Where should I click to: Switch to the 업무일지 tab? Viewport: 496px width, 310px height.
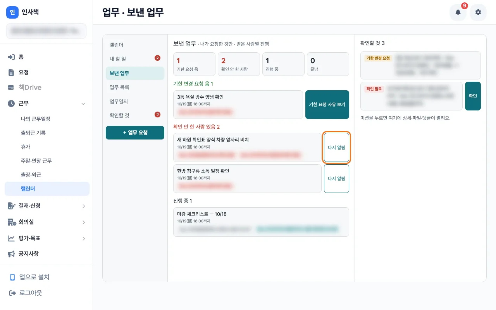[x=135, y=102]
